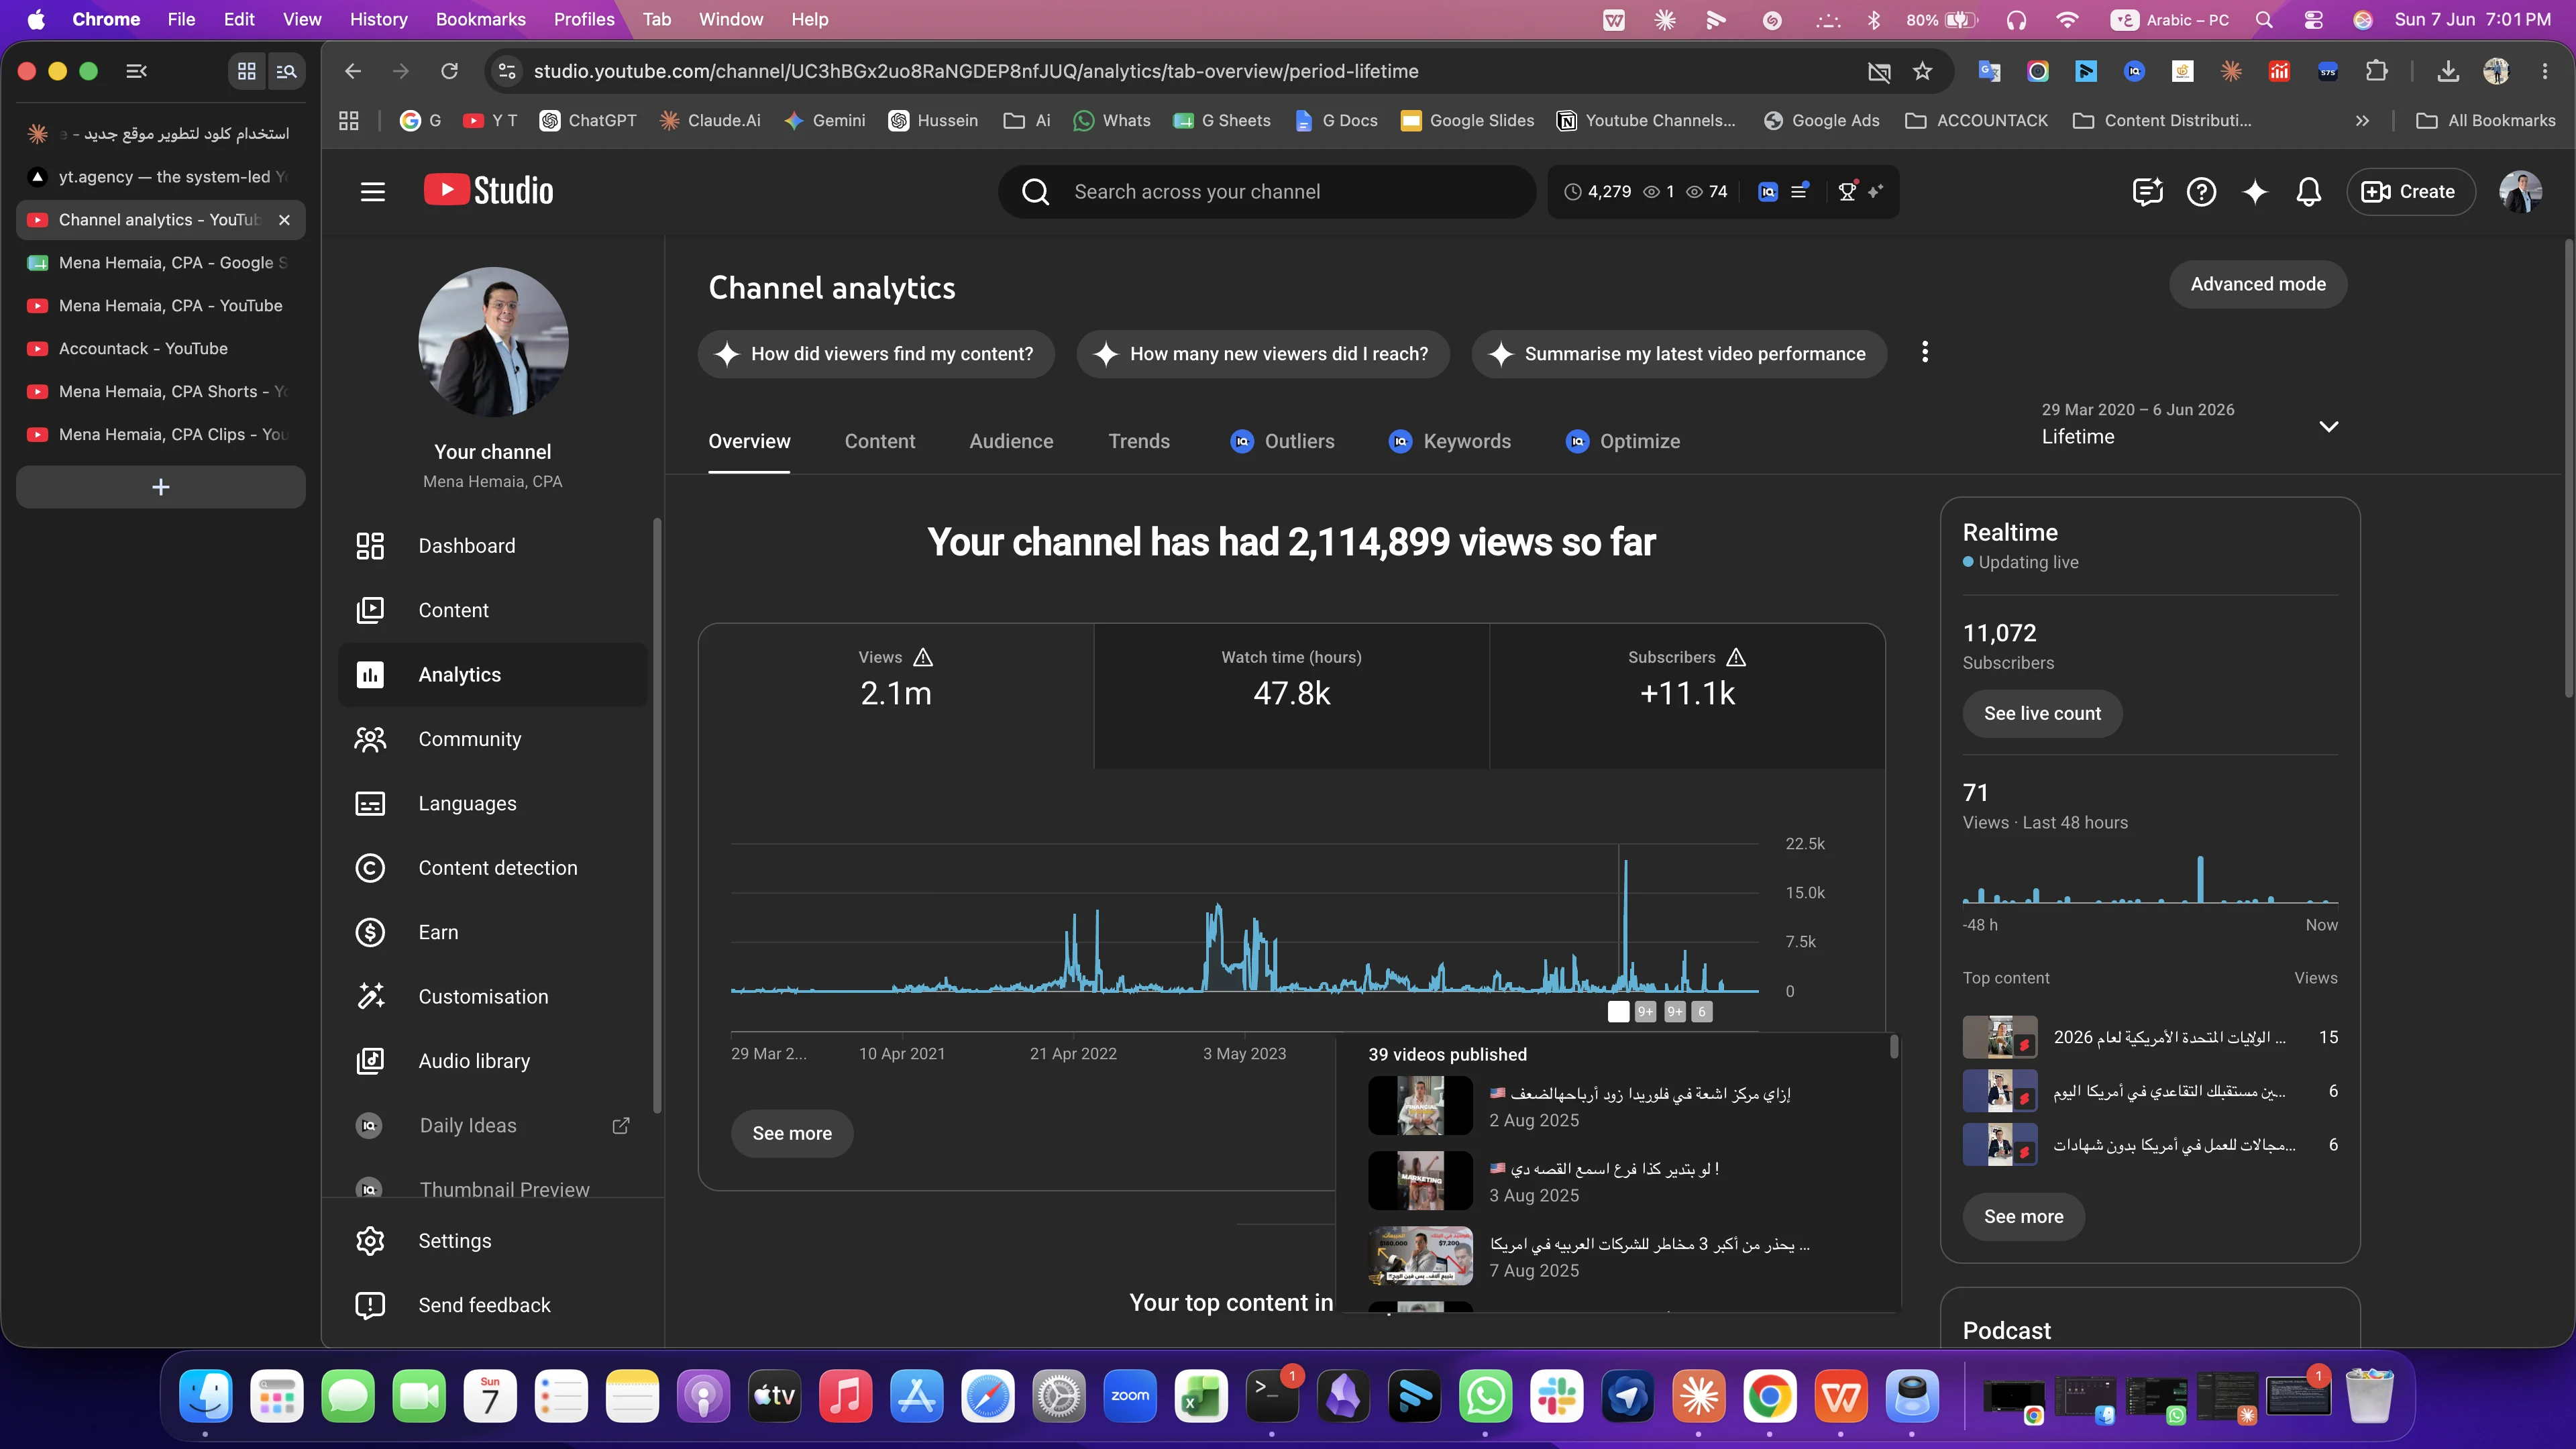
Task: Open the site info control in address bar
Action: click(507, 71)
